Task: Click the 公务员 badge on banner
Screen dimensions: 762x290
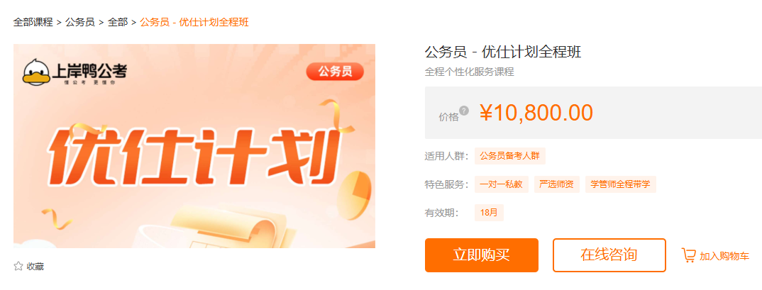Action: (335, 72)
